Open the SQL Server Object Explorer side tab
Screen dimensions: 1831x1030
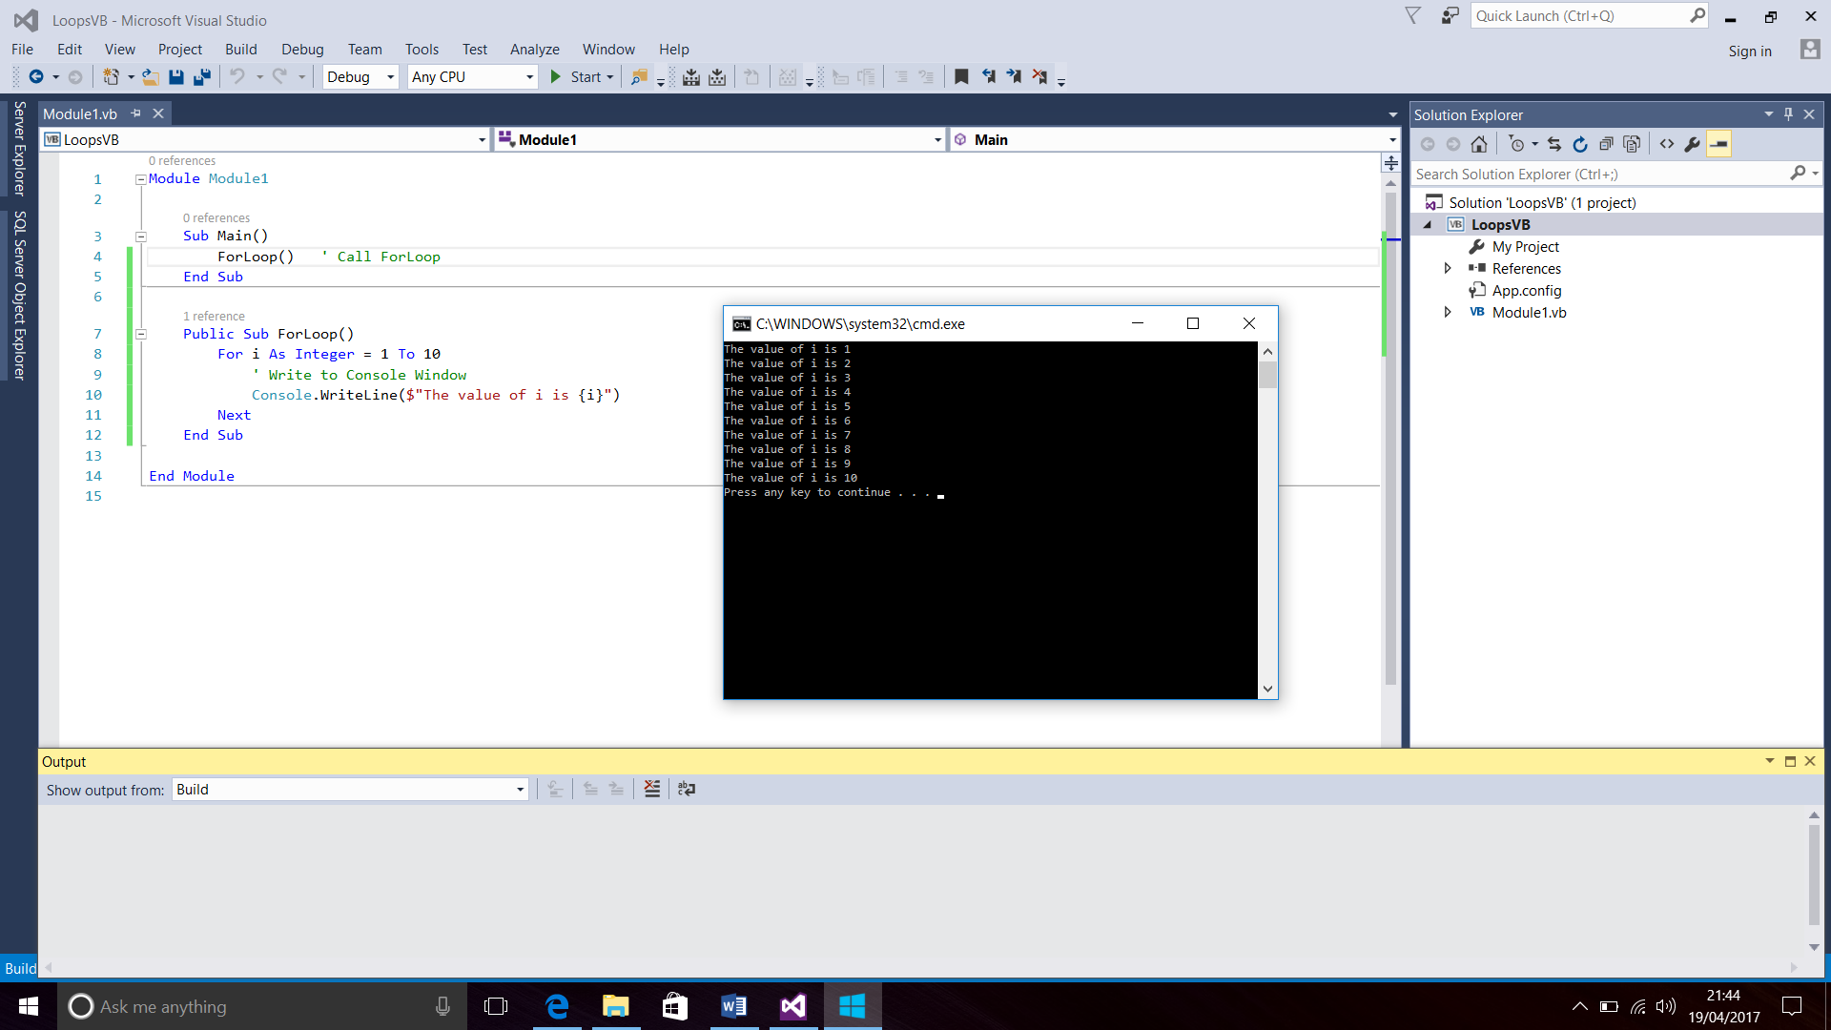19,296
